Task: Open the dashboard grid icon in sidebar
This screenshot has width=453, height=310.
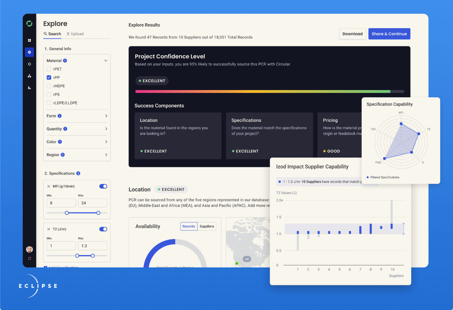Action: point(29,40)
